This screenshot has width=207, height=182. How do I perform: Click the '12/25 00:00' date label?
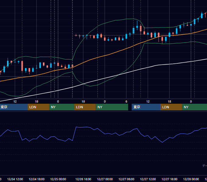click(58, 179)
